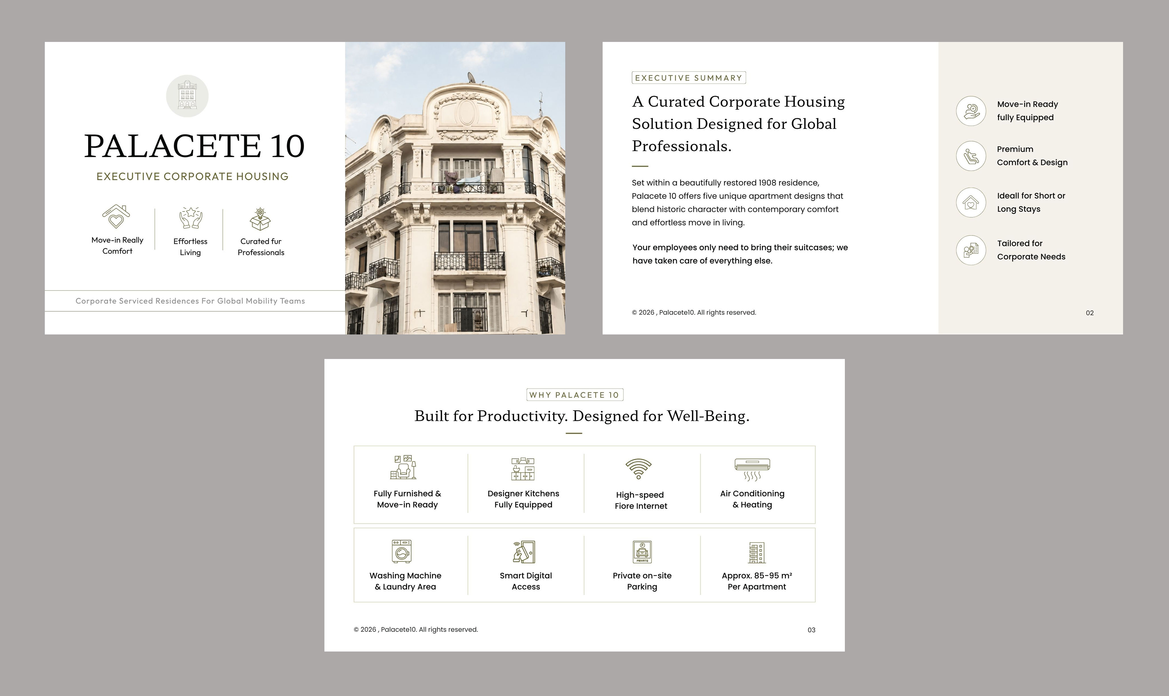Select the Private on-site Parking label
This screenshot has height=696, width=1169.
click(642, 581)
